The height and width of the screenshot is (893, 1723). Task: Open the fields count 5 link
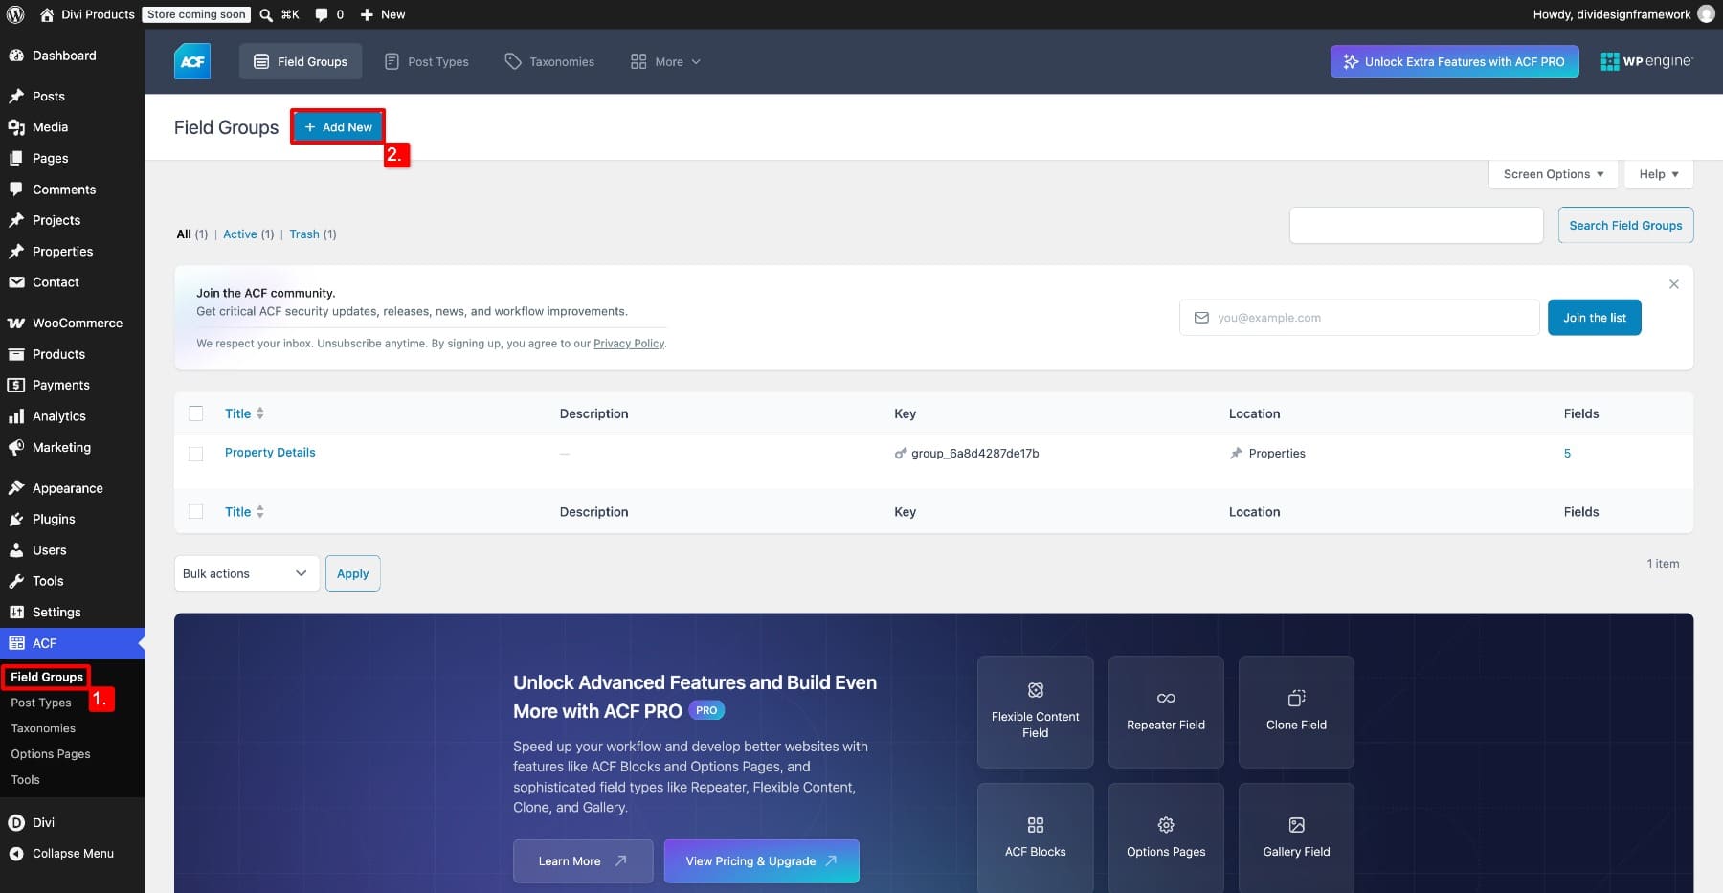click(x=1567, y=454)
